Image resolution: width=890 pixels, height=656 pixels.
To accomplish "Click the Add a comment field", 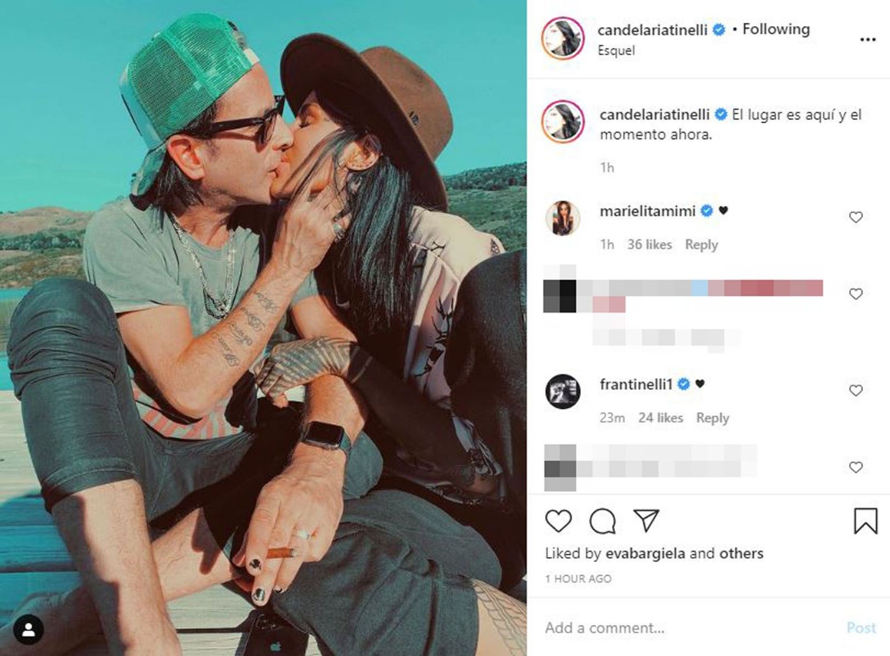I will [690, 628].
